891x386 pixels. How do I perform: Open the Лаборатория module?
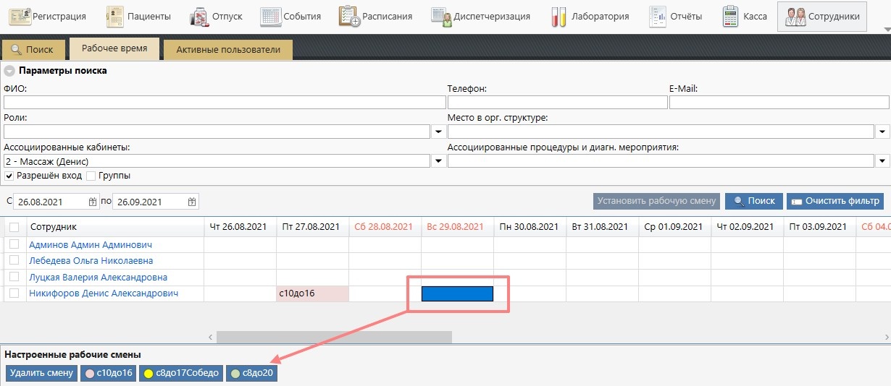pyautogui.click(x=589, y=16)
